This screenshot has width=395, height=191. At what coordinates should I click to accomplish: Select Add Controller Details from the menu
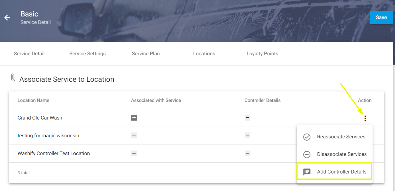[342, 172]
